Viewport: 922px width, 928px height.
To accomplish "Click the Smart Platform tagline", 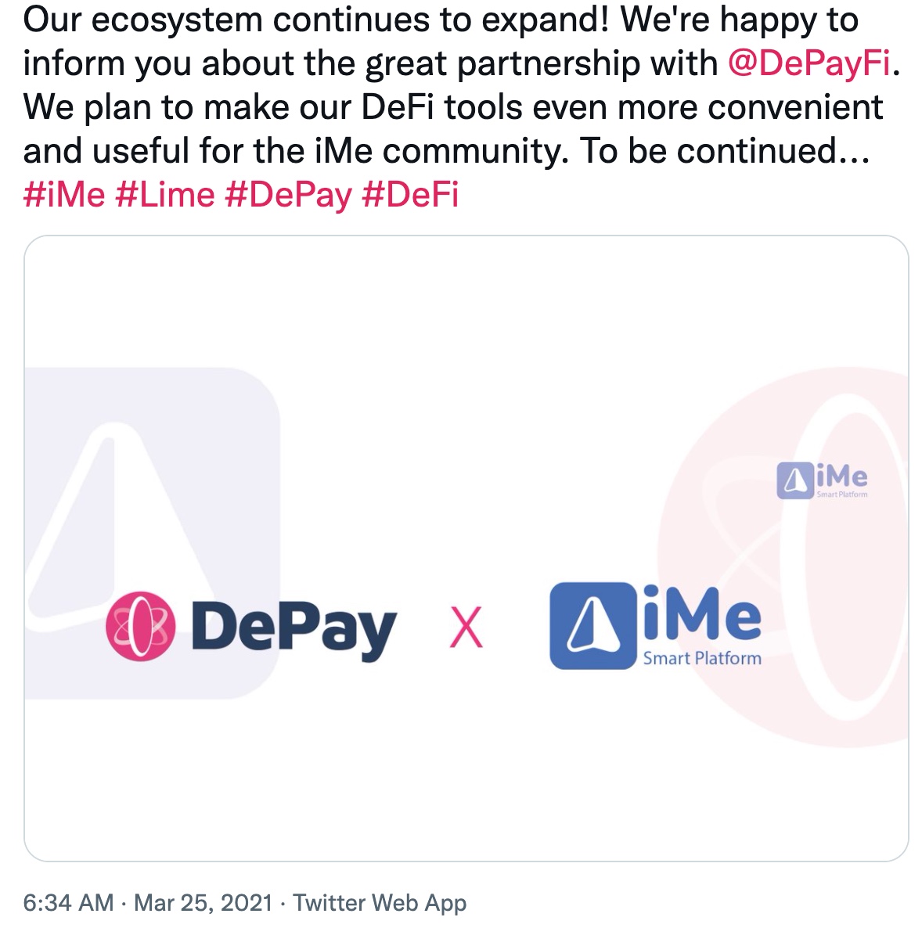I will pyautogui.click(x=702, y=658).
